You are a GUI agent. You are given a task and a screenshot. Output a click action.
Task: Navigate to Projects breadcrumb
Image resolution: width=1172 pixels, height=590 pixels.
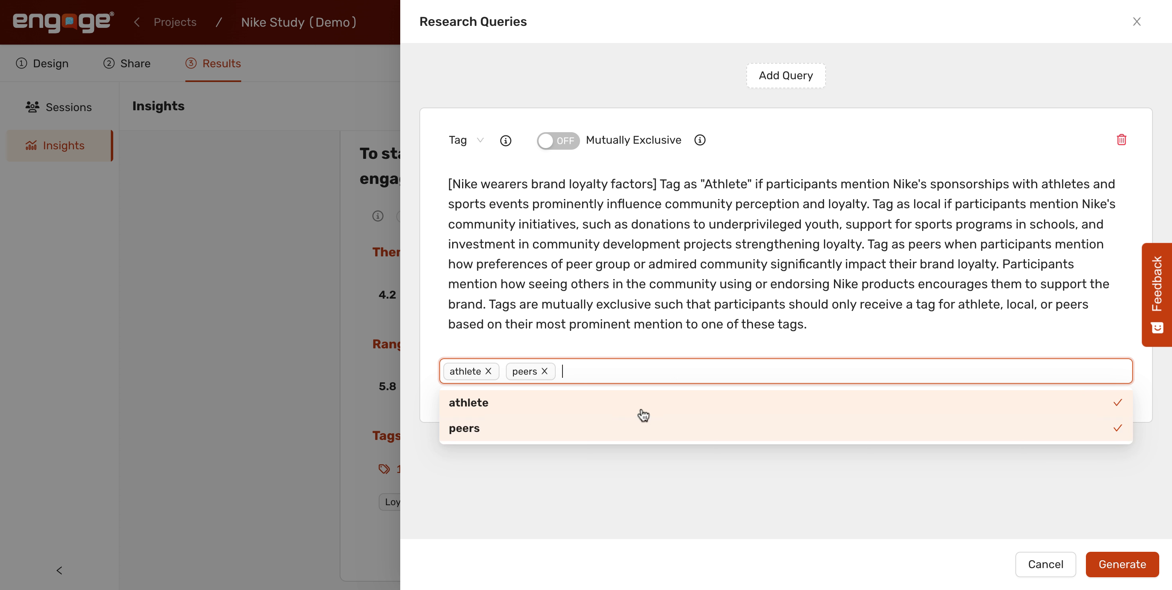[175, 22]
